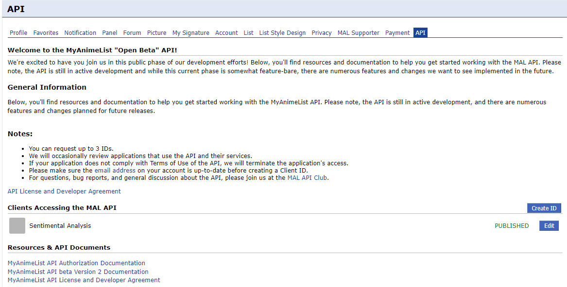Select the Forum tab
The image size is (567, 287).
click(x=132, y=33)
